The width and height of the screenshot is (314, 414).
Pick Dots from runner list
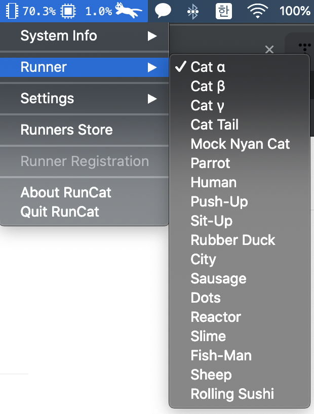(240, 298)
